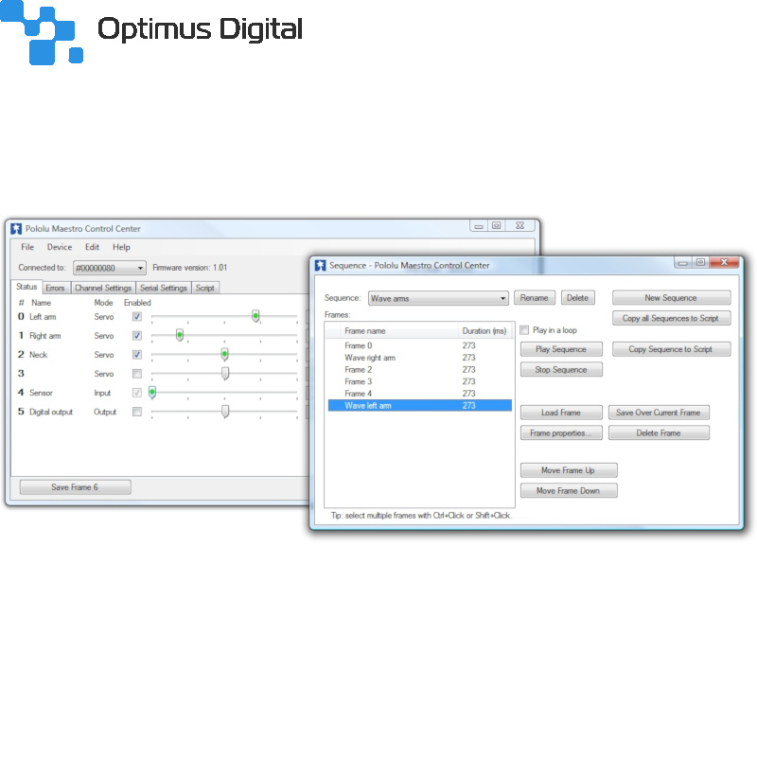Toggle Enabled checkbox for Right arm channel
This screenshot has height=757, width=757.
tap(137, 336)
